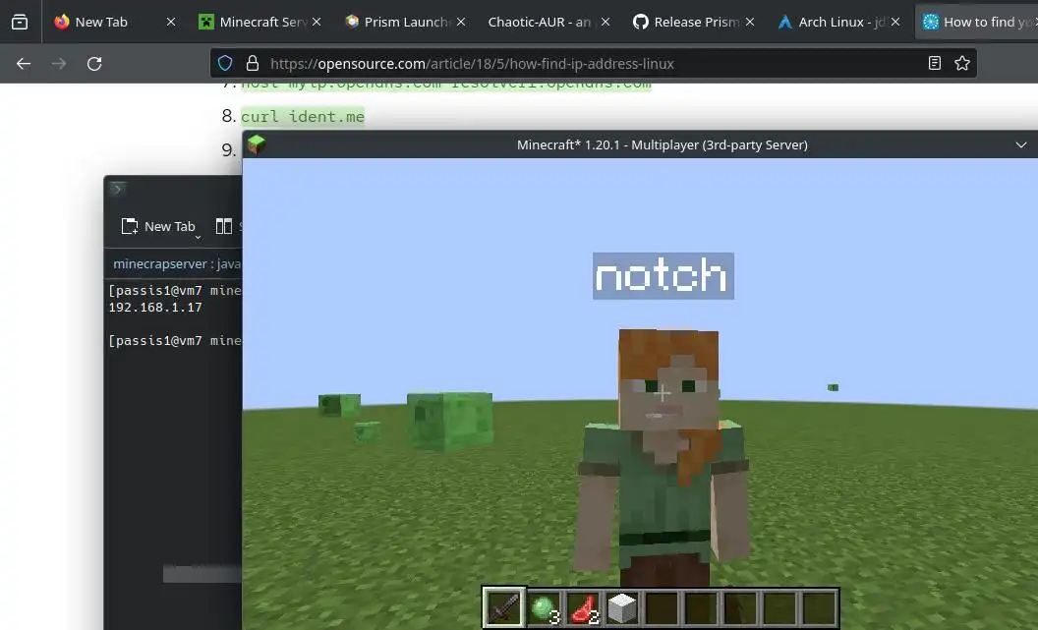This screenshot has width=1038, height=630.
Task: Bookmark this page with the star
Action: click(x=962, y=64)
